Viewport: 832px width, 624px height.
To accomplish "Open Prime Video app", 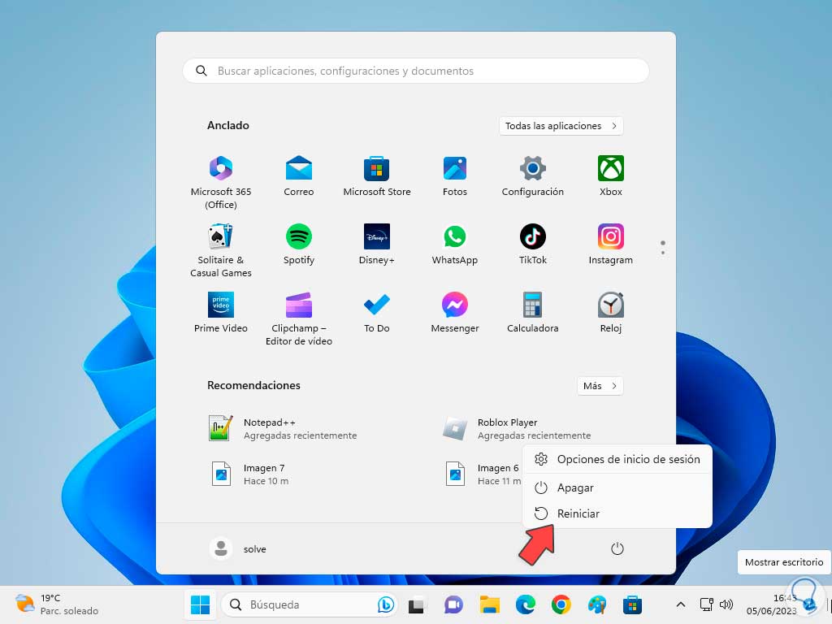I will 221,312.
